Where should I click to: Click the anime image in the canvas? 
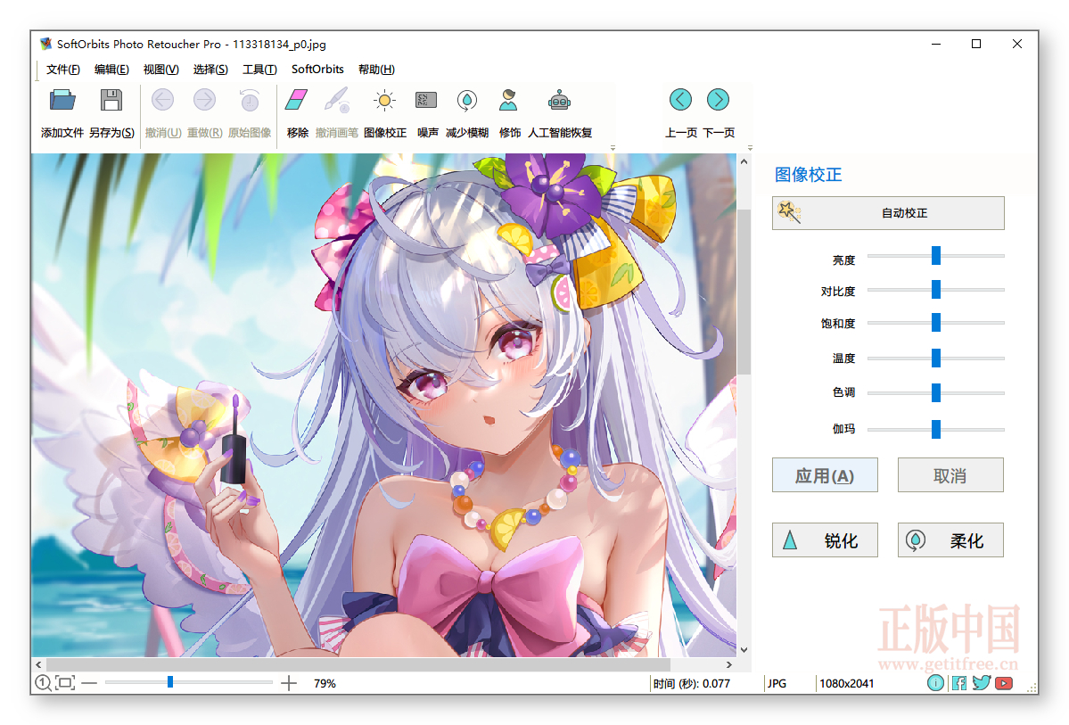click(x=384, y=405)
